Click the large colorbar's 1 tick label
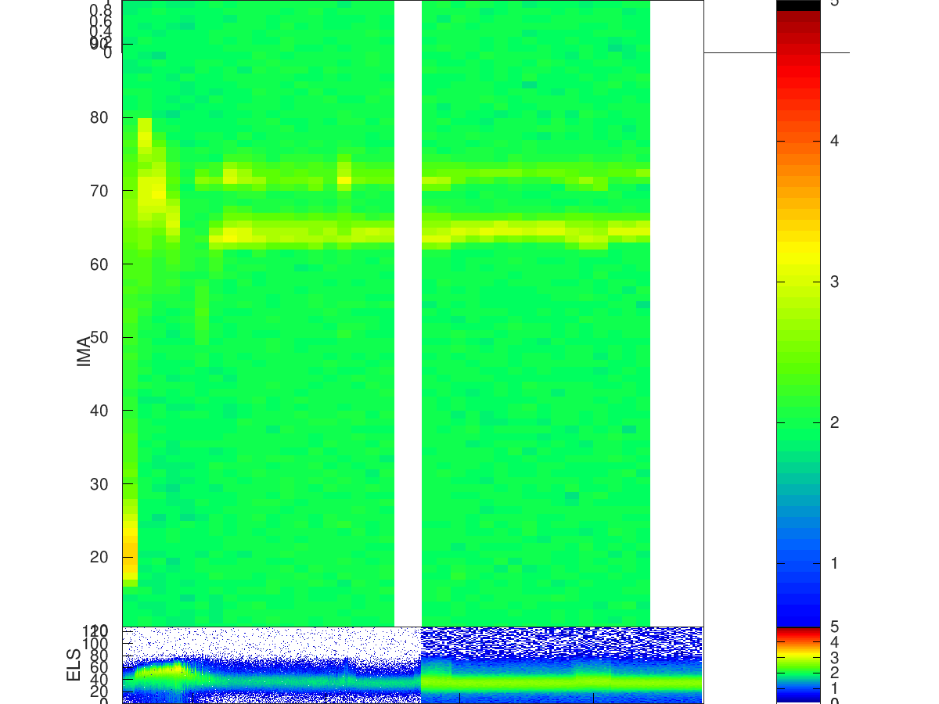 [x=835, y=563]
